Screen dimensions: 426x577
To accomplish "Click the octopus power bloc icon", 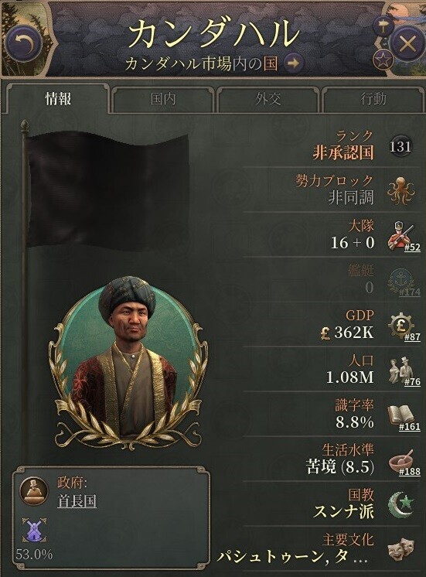I will (401, 190).
